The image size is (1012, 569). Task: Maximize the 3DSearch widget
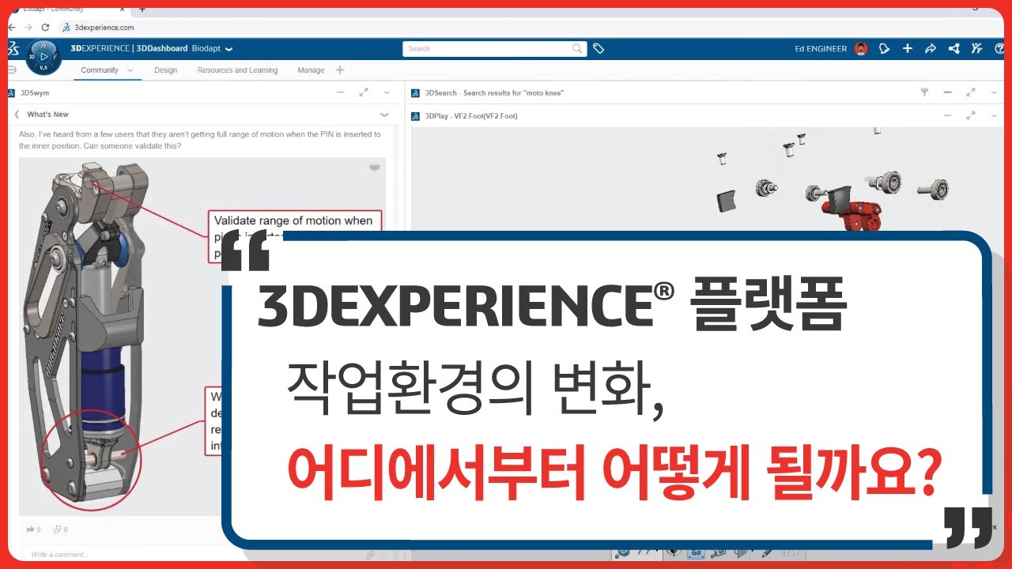tap(971, 92)
